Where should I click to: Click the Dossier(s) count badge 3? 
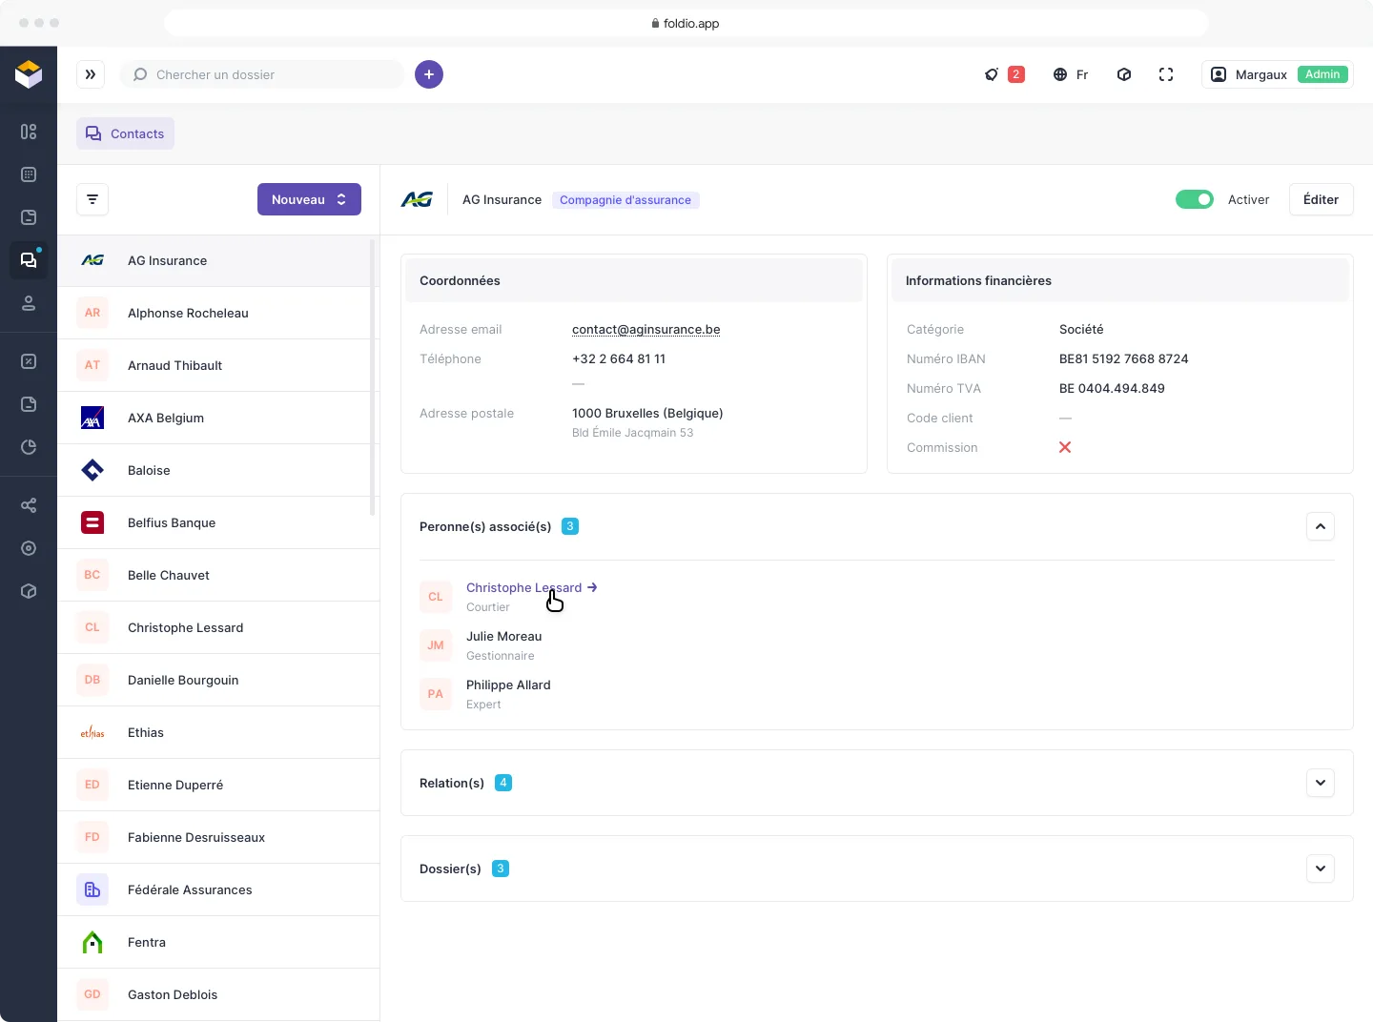(501, 869)
